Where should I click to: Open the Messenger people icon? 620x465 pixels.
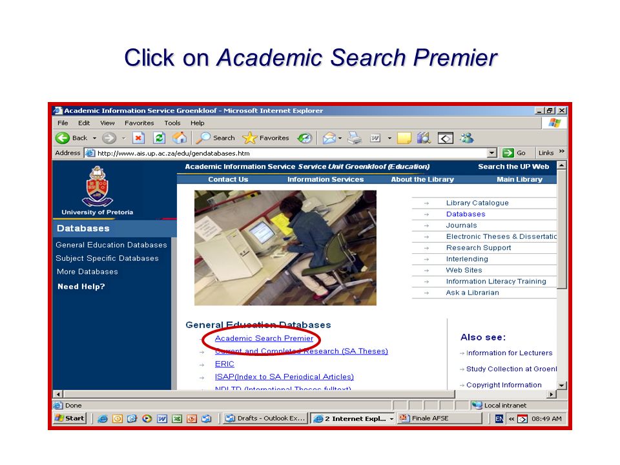pyautogui.click(x=466, y=138)
